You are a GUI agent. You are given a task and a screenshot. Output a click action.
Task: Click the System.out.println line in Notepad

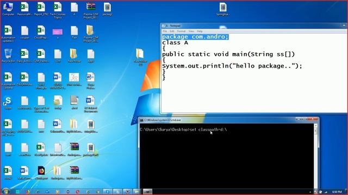pyautogui.click(x=232, y=66)
